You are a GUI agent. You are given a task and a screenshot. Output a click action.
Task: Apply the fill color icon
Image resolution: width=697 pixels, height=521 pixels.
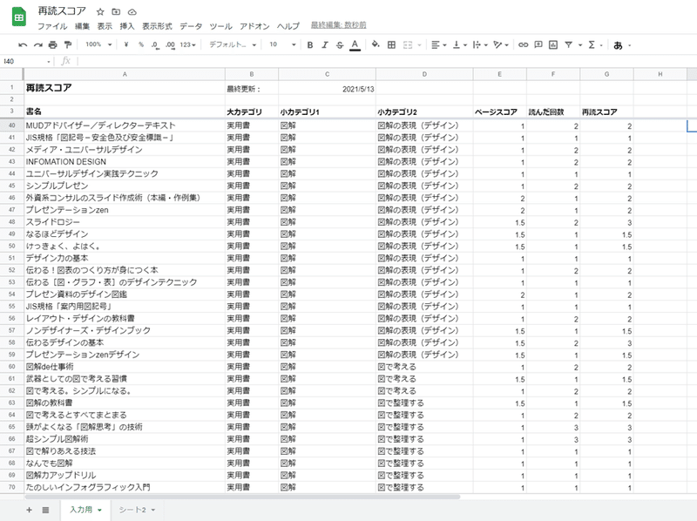pos(374,43)
